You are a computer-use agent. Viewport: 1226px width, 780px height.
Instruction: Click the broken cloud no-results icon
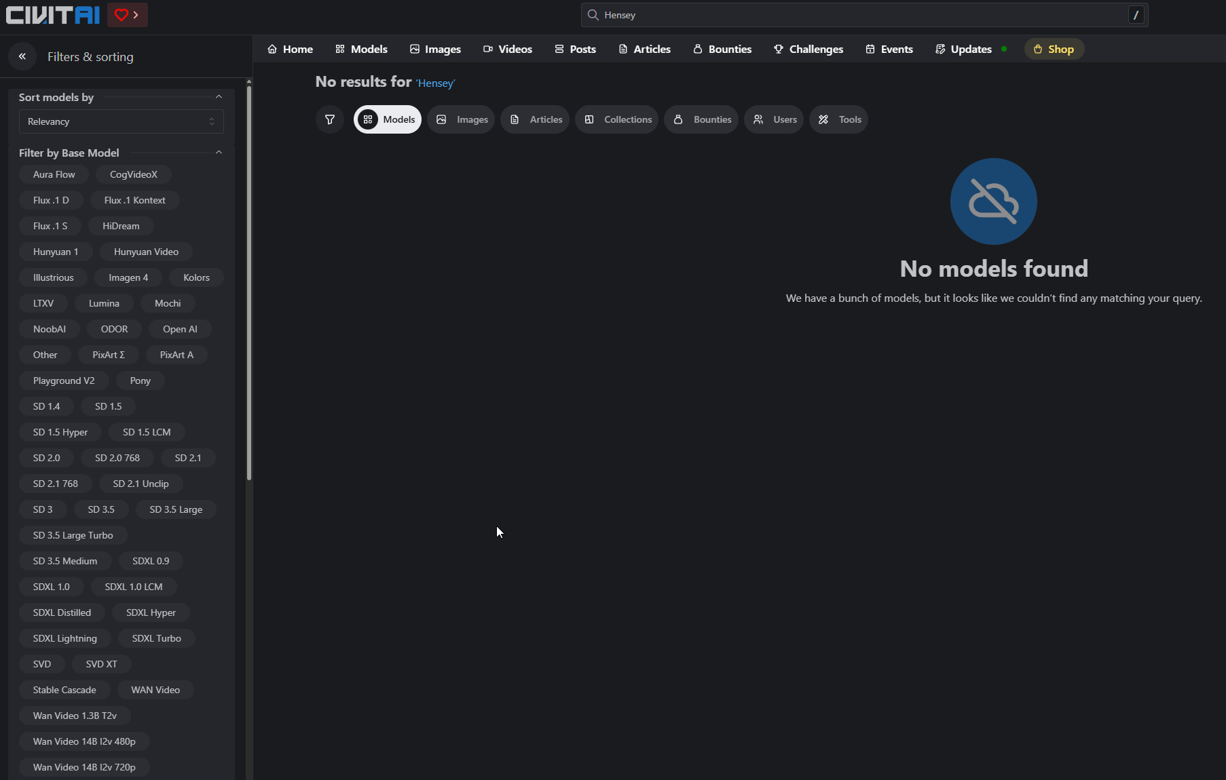[993, 201]
